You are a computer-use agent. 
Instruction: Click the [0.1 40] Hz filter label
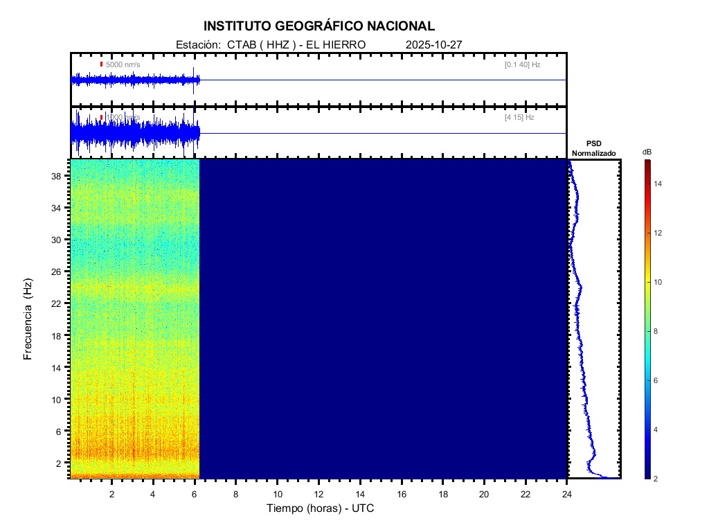pyautogui.click(x=522, y=64)
